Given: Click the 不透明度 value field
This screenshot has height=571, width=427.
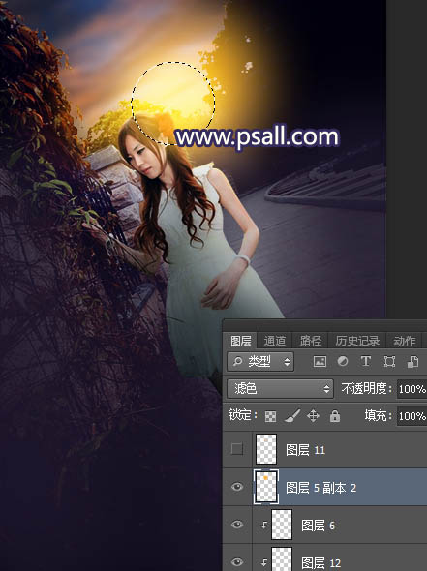Looking at the screenshot, I should click(x=412, y=389).
